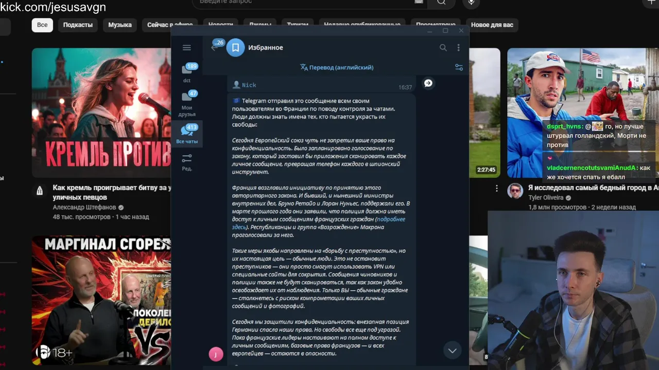659x370 pixels.
Task: Open the Telegram hamburger menu
Action: pyautogui.click(x=187, y=48)
